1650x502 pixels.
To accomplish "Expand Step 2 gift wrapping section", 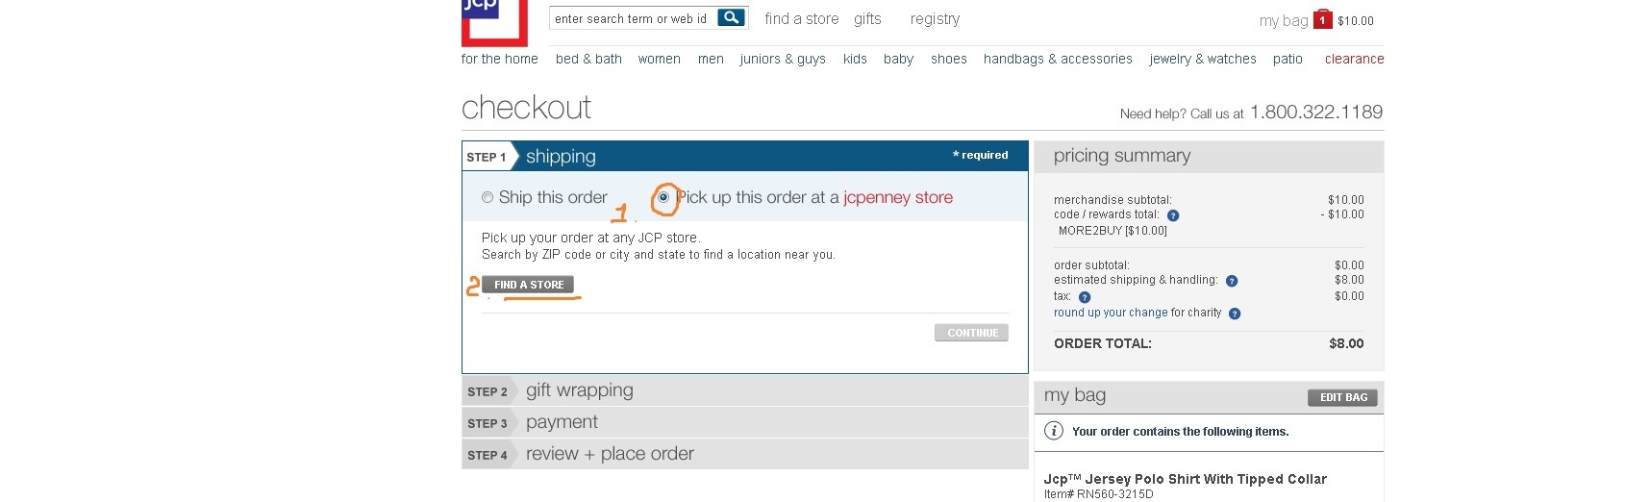I will point(579,390).
